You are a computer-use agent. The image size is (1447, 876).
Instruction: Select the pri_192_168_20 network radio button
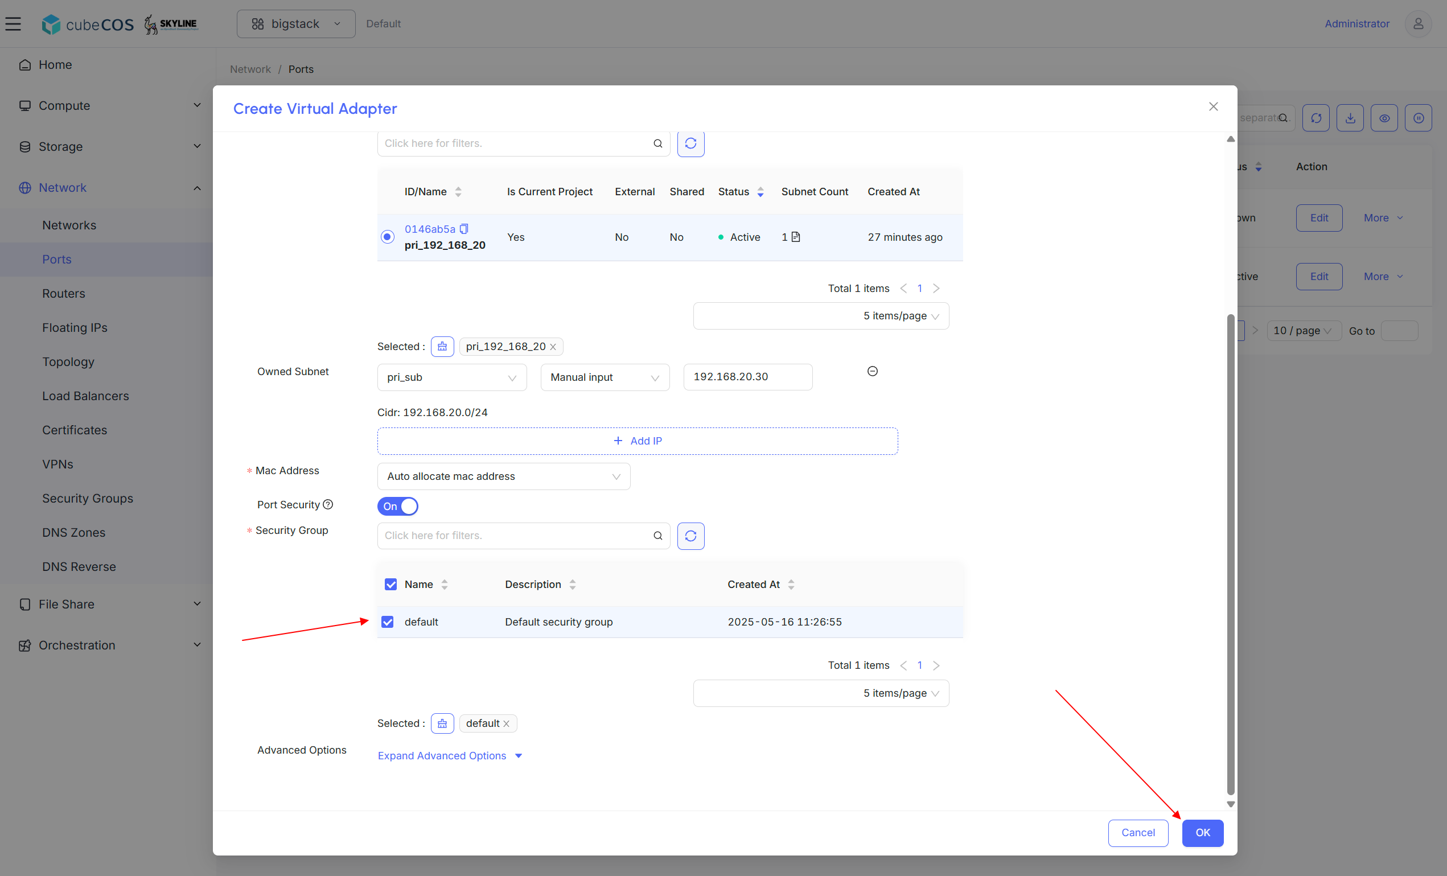(x=387, y=237)
